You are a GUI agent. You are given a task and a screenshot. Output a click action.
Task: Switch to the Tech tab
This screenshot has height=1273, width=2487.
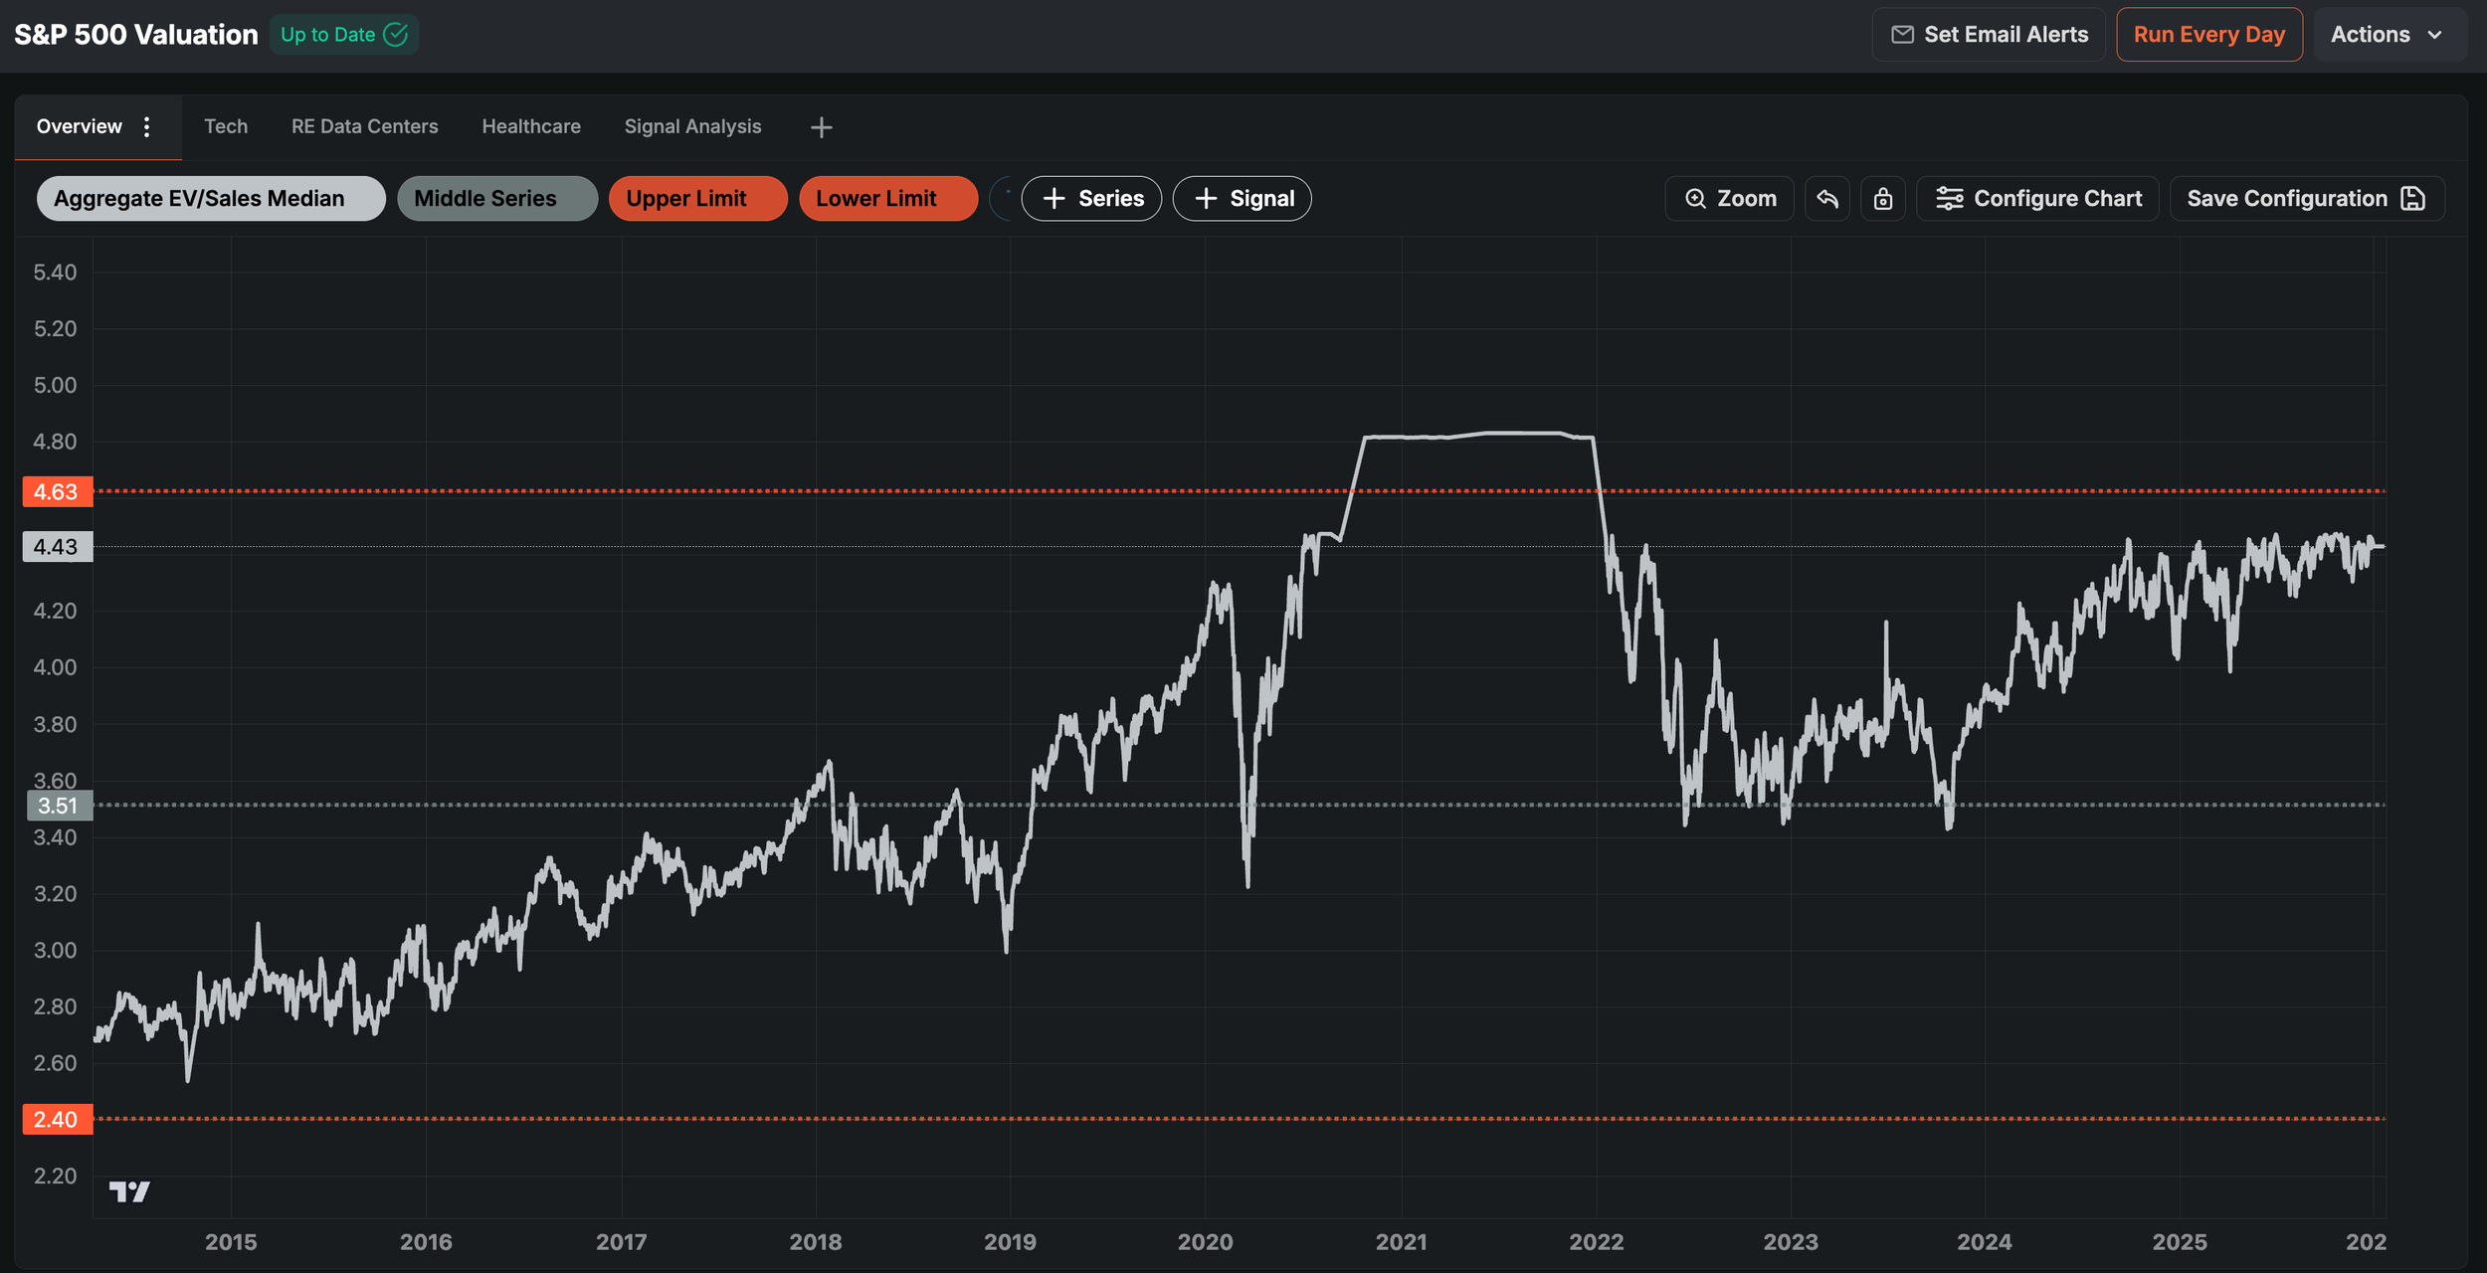226,126
